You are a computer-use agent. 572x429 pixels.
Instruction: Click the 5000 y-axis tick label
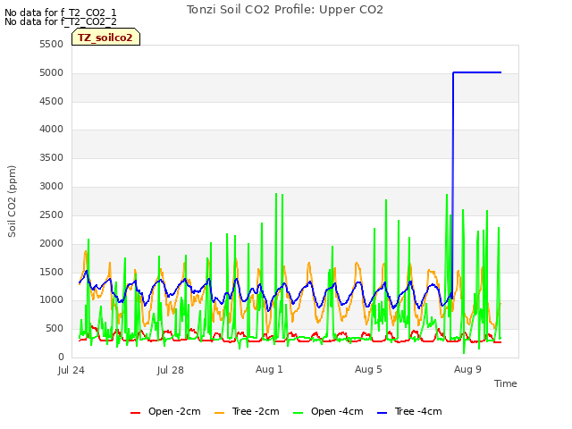(52, 73)
